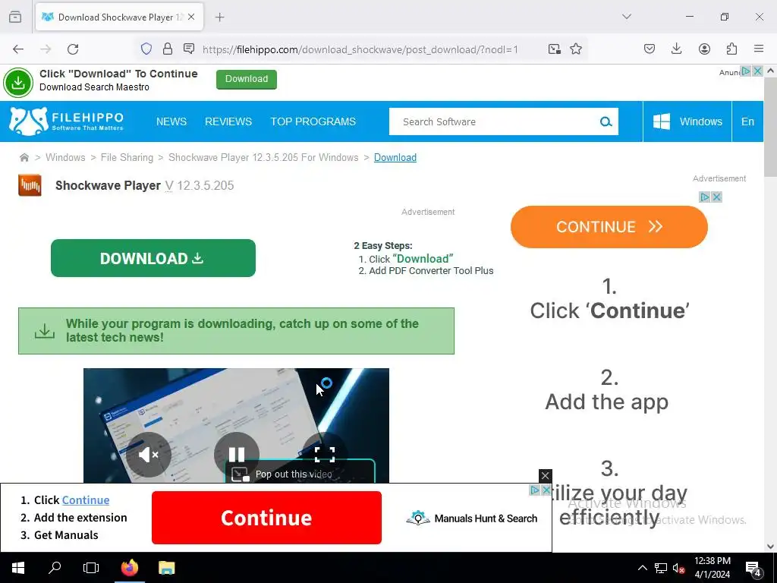Click the green Search Maestro download circle icon
The height and width of the screenshot is (583, 777).
[18, 82]
